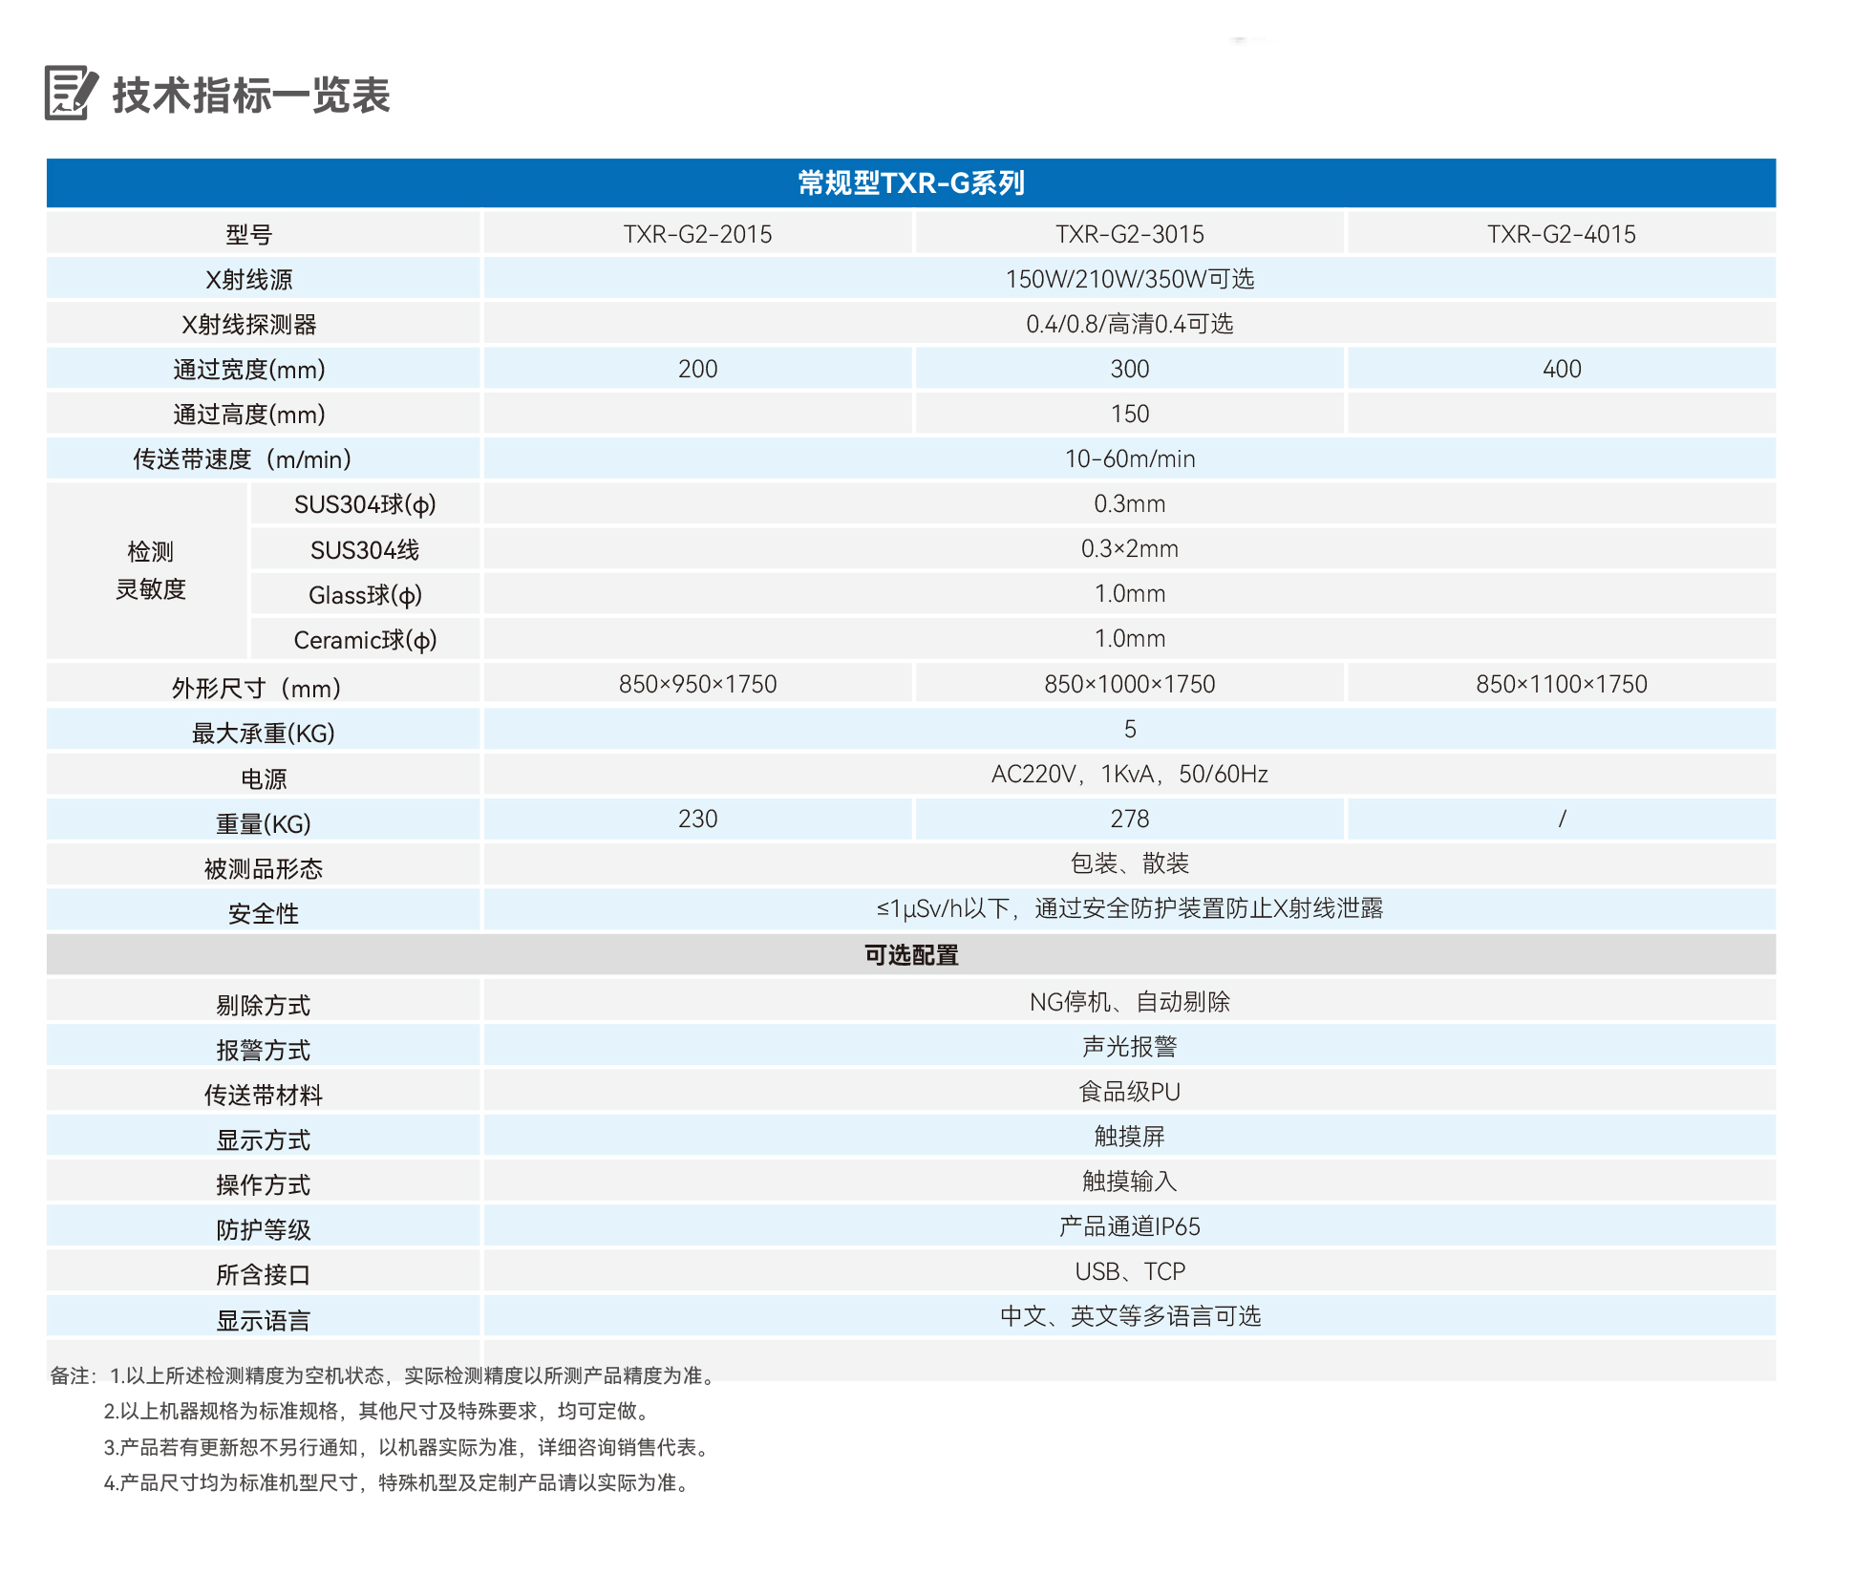Click the 产品通道IP65 protection value

[1129, 1226]
